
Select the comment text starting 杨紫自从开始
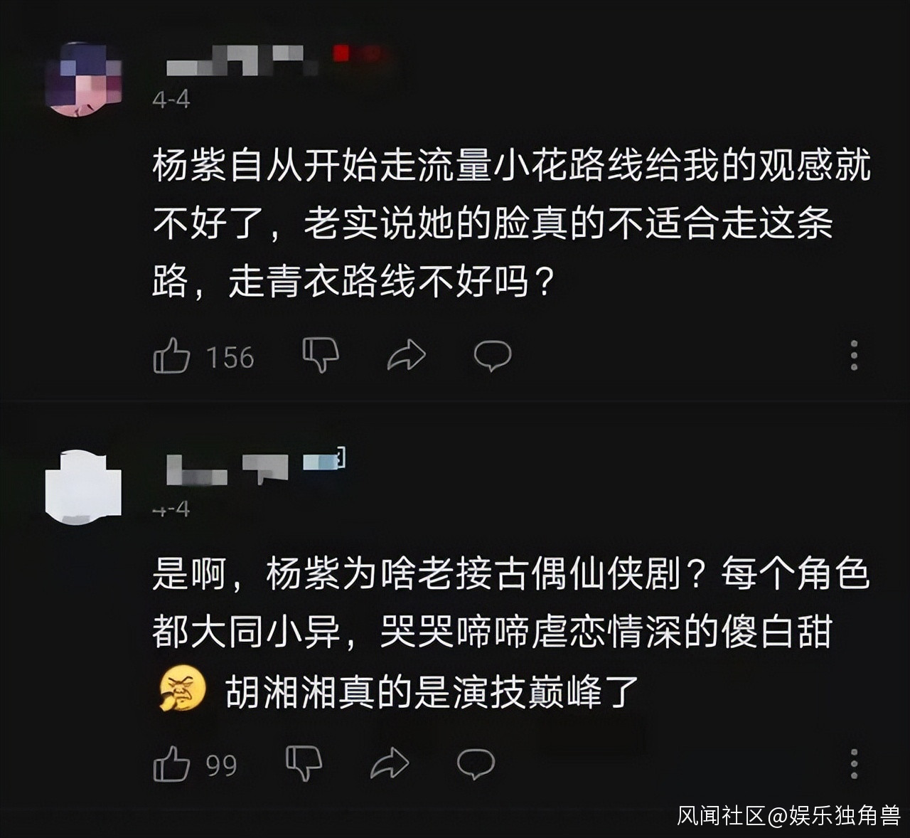[x=511, y=225]
